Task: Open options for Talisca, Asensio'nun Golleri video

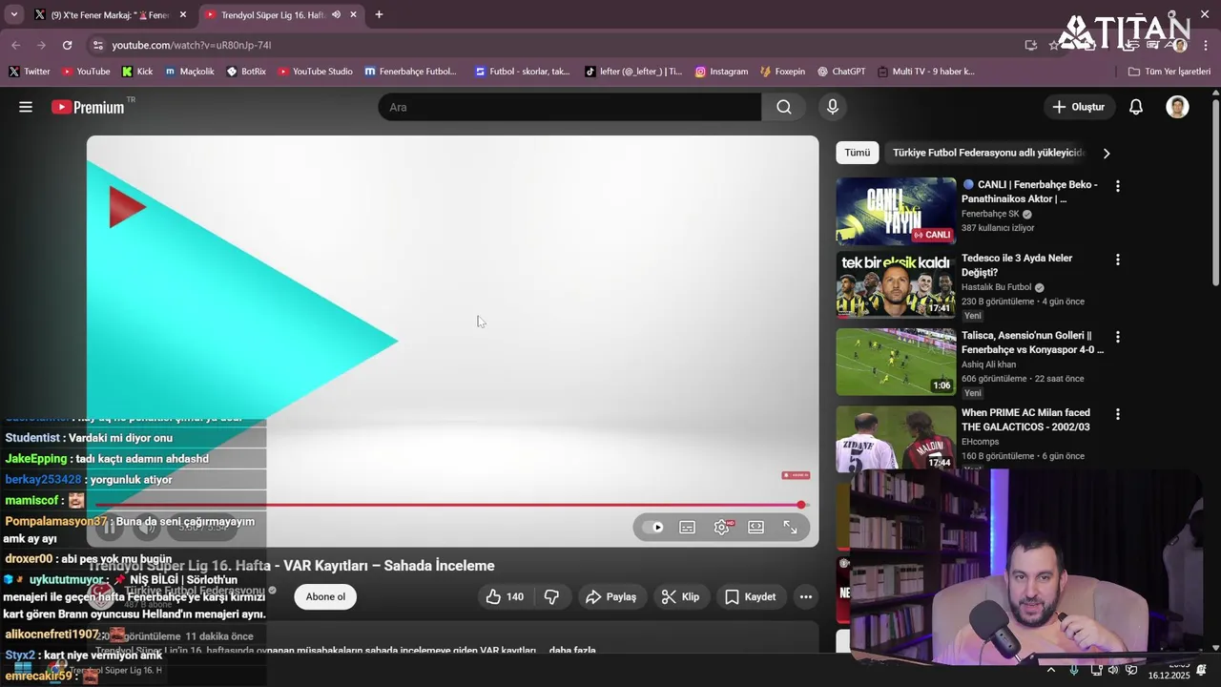Action: click(1118, 337)
